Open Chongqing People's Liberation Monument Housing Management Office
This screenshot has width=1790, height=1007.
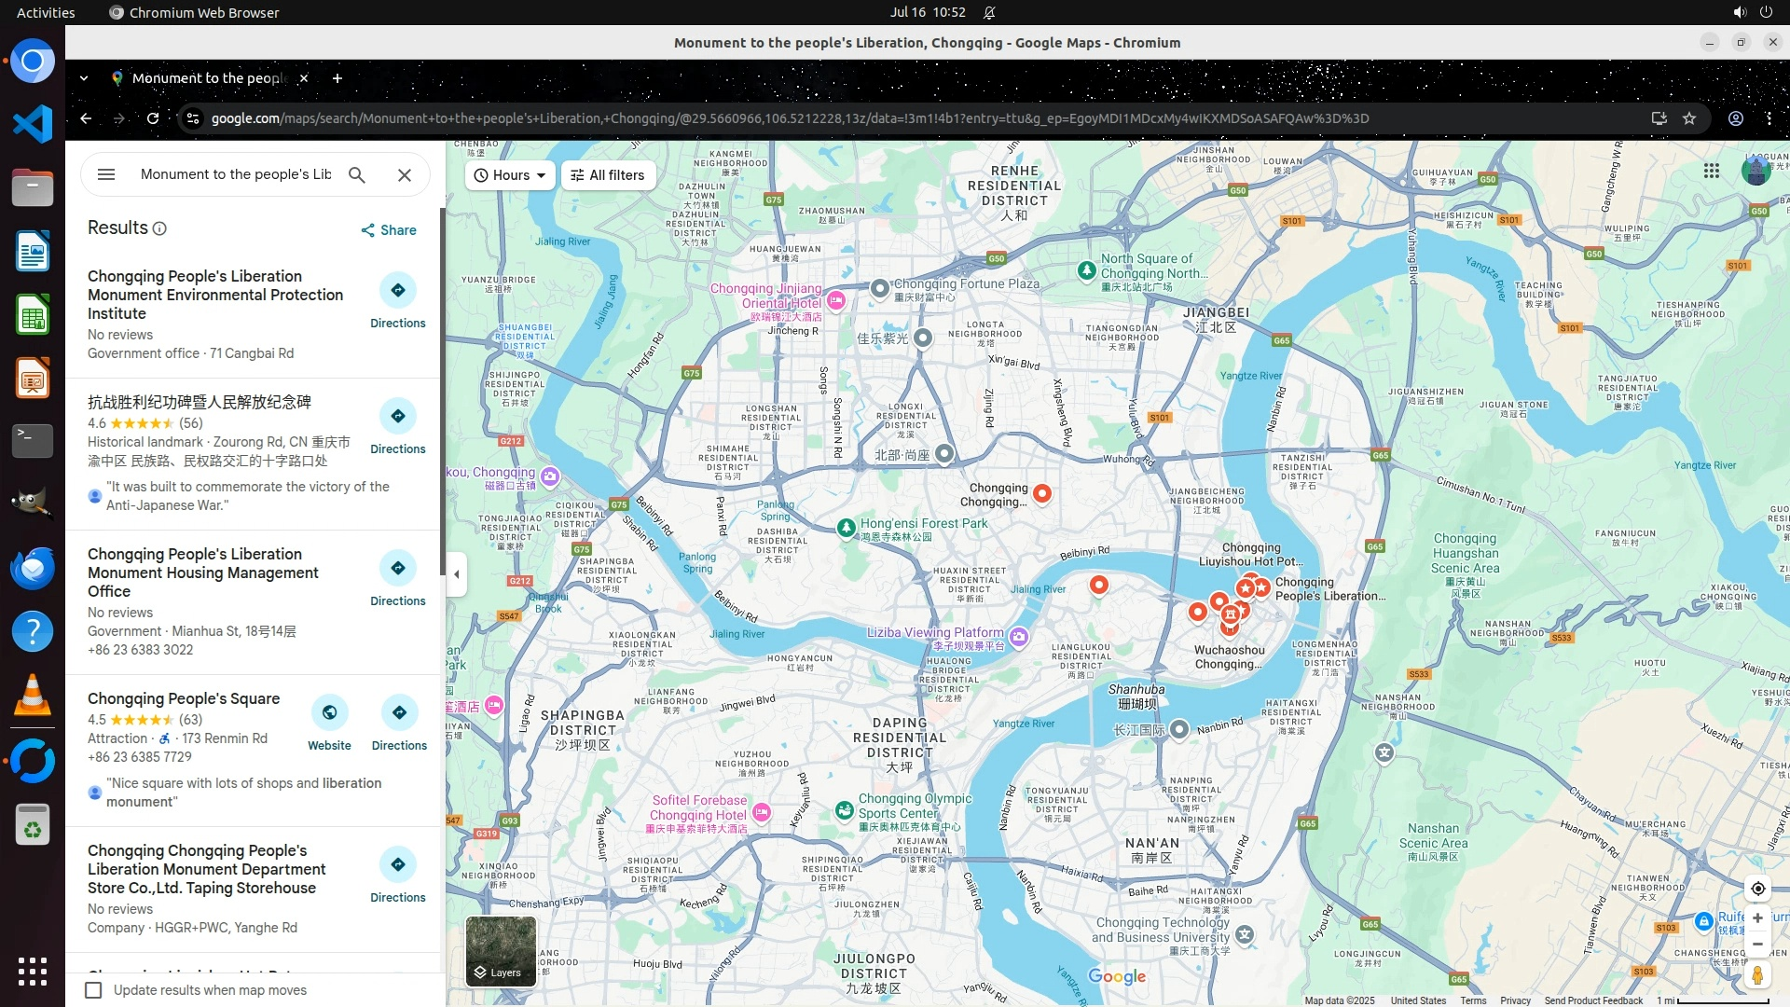[202, 572]
